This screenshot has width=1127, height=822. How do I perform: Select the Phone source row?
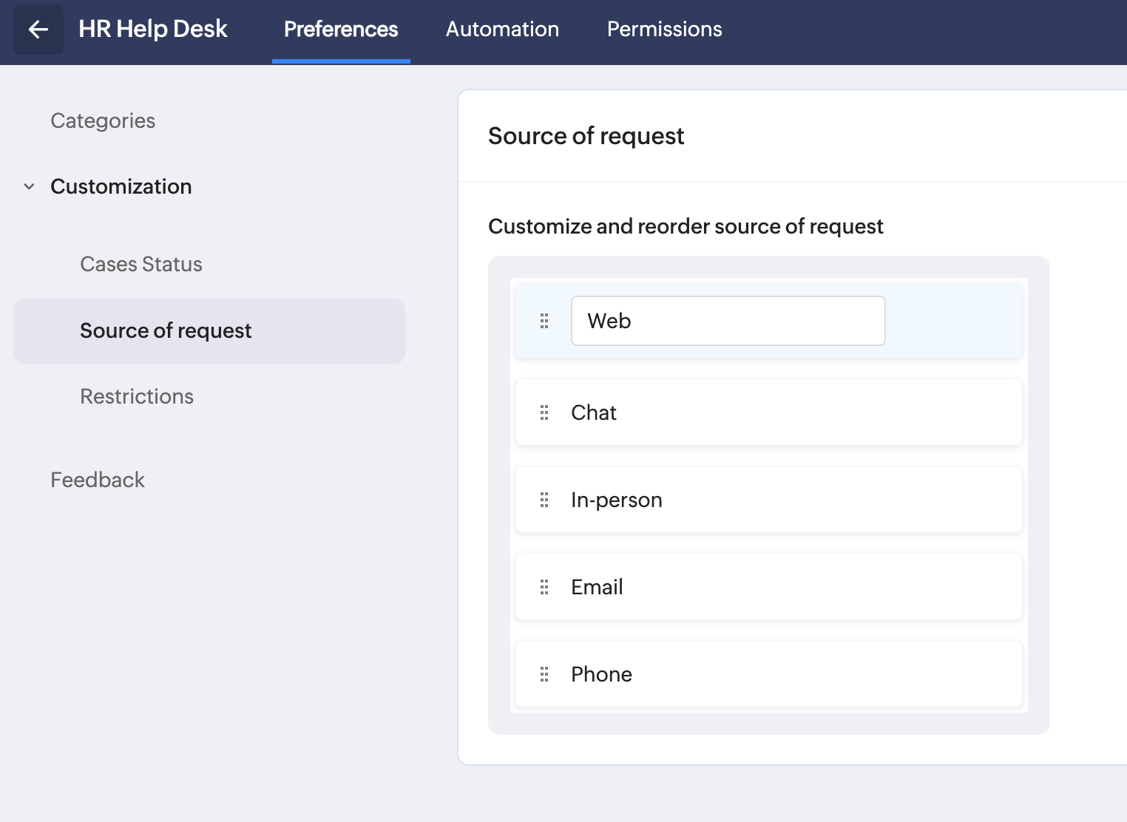pos(769,674)
